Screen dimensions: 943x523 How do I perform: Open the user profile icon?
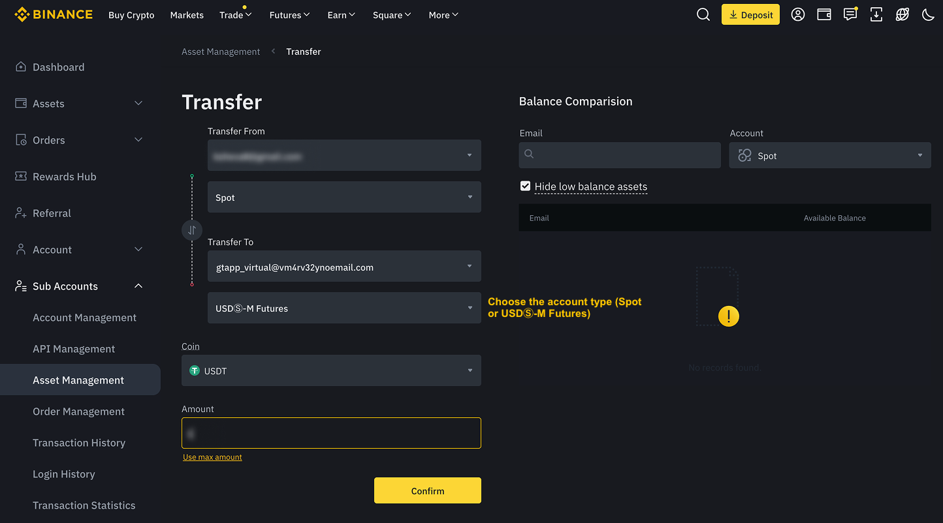797,15
